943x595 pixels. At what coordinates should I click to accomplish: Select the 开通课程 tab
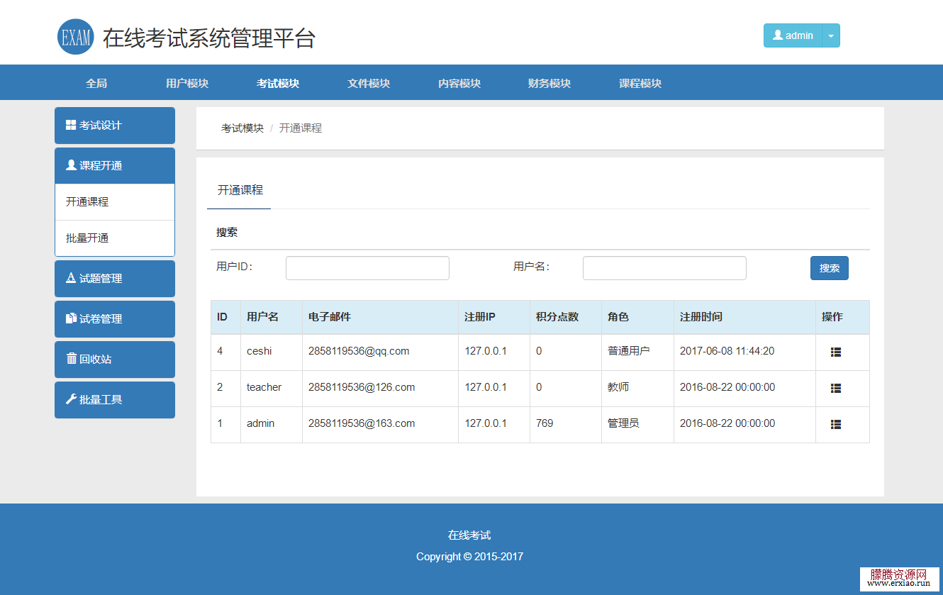click(x=240, y=190)
